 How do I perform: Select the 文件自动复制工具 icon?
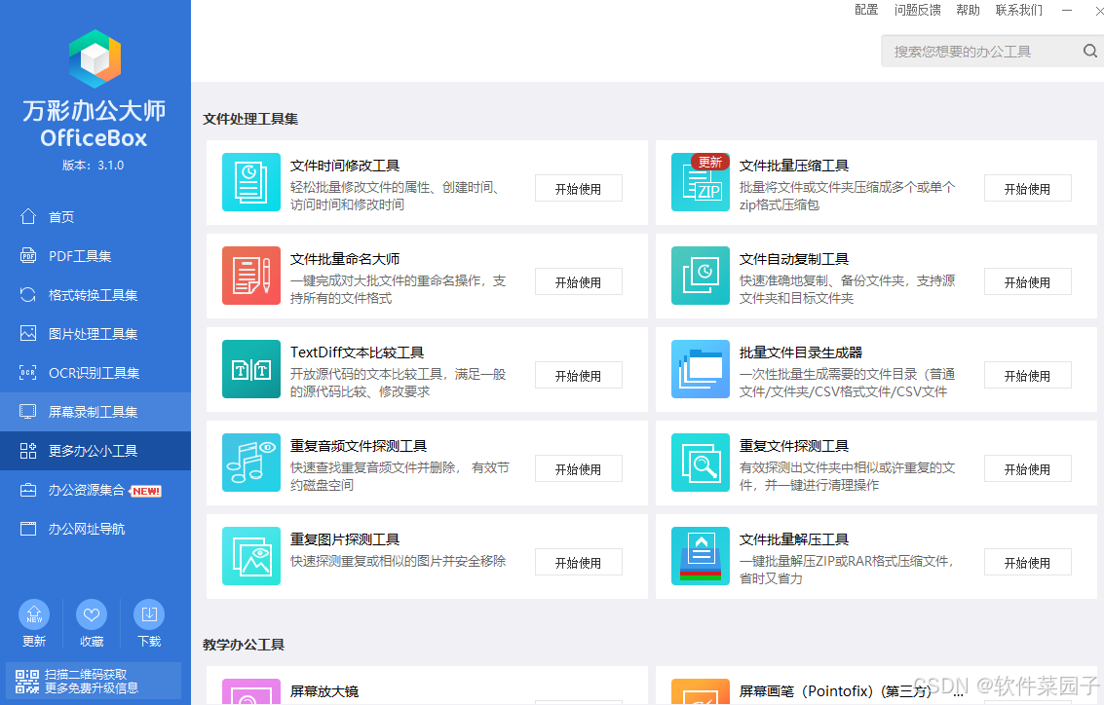point(701,276)
